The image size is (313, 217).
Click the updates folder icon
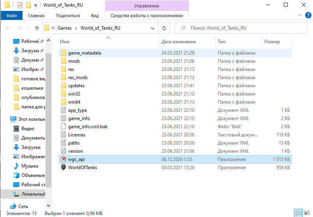pos(63,86)
